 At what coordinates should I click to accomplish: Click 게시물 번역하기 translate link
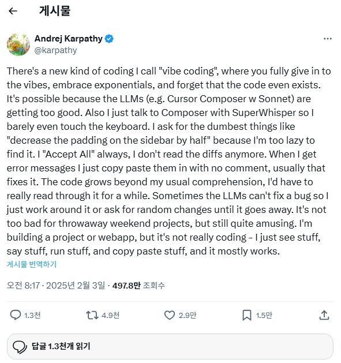click(32, 264)
